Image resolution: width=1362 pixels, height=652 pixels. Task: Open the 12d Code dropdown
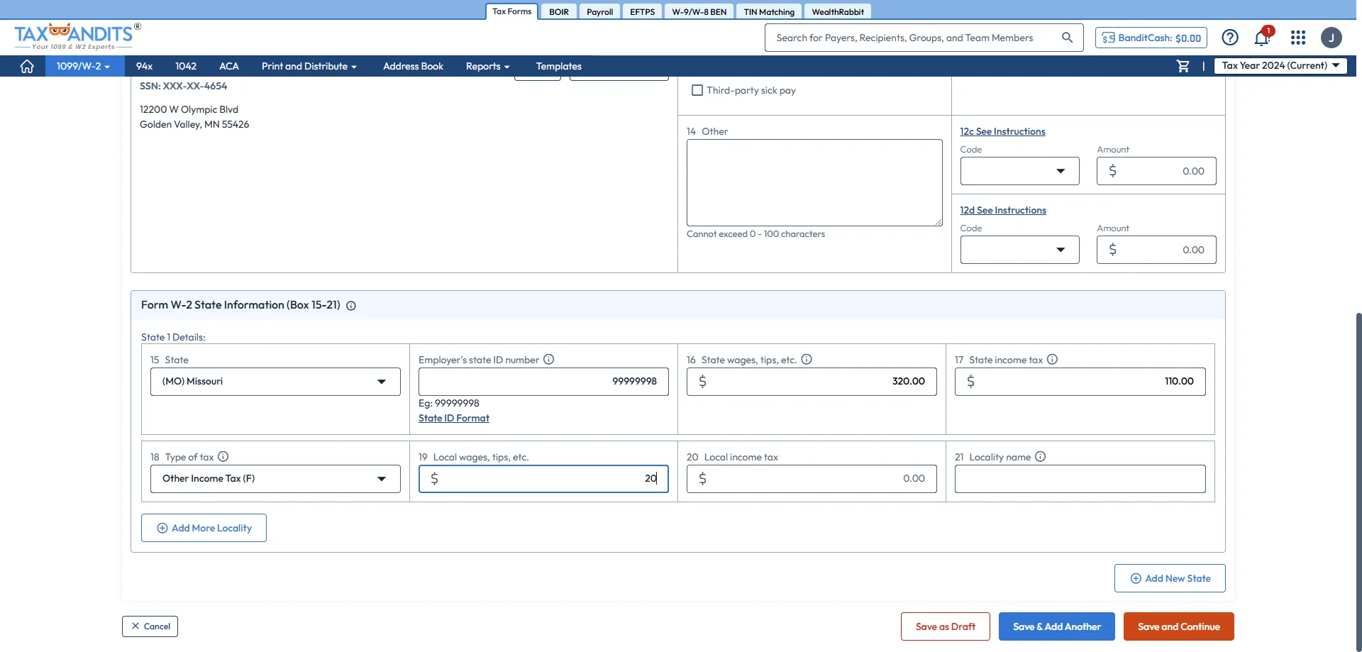[1019, 250]
